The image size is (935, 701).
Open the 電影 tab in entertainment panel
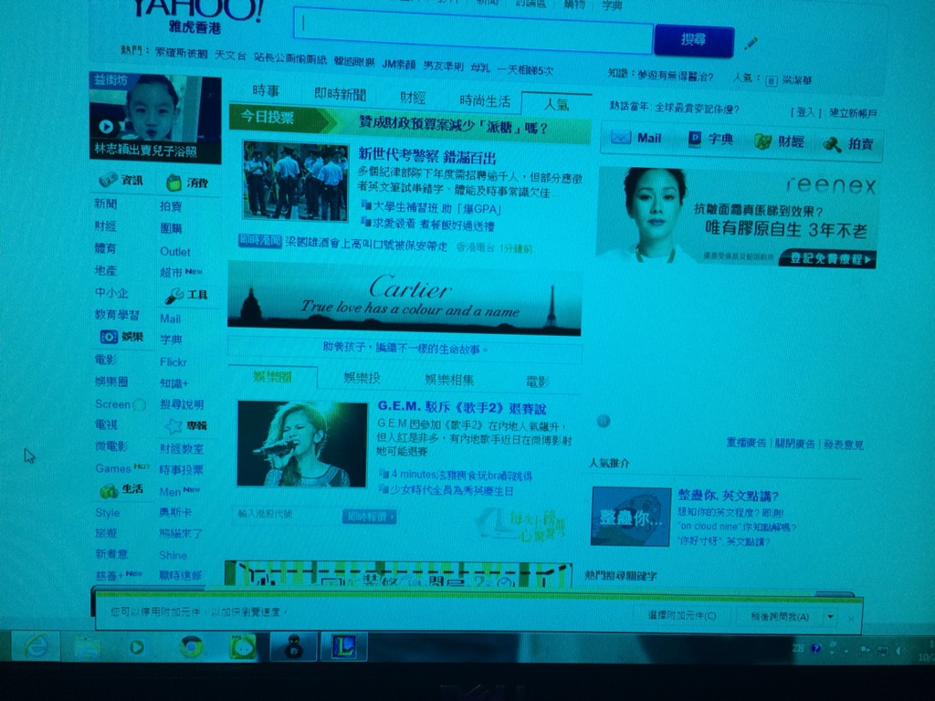(x=537, y=382)
